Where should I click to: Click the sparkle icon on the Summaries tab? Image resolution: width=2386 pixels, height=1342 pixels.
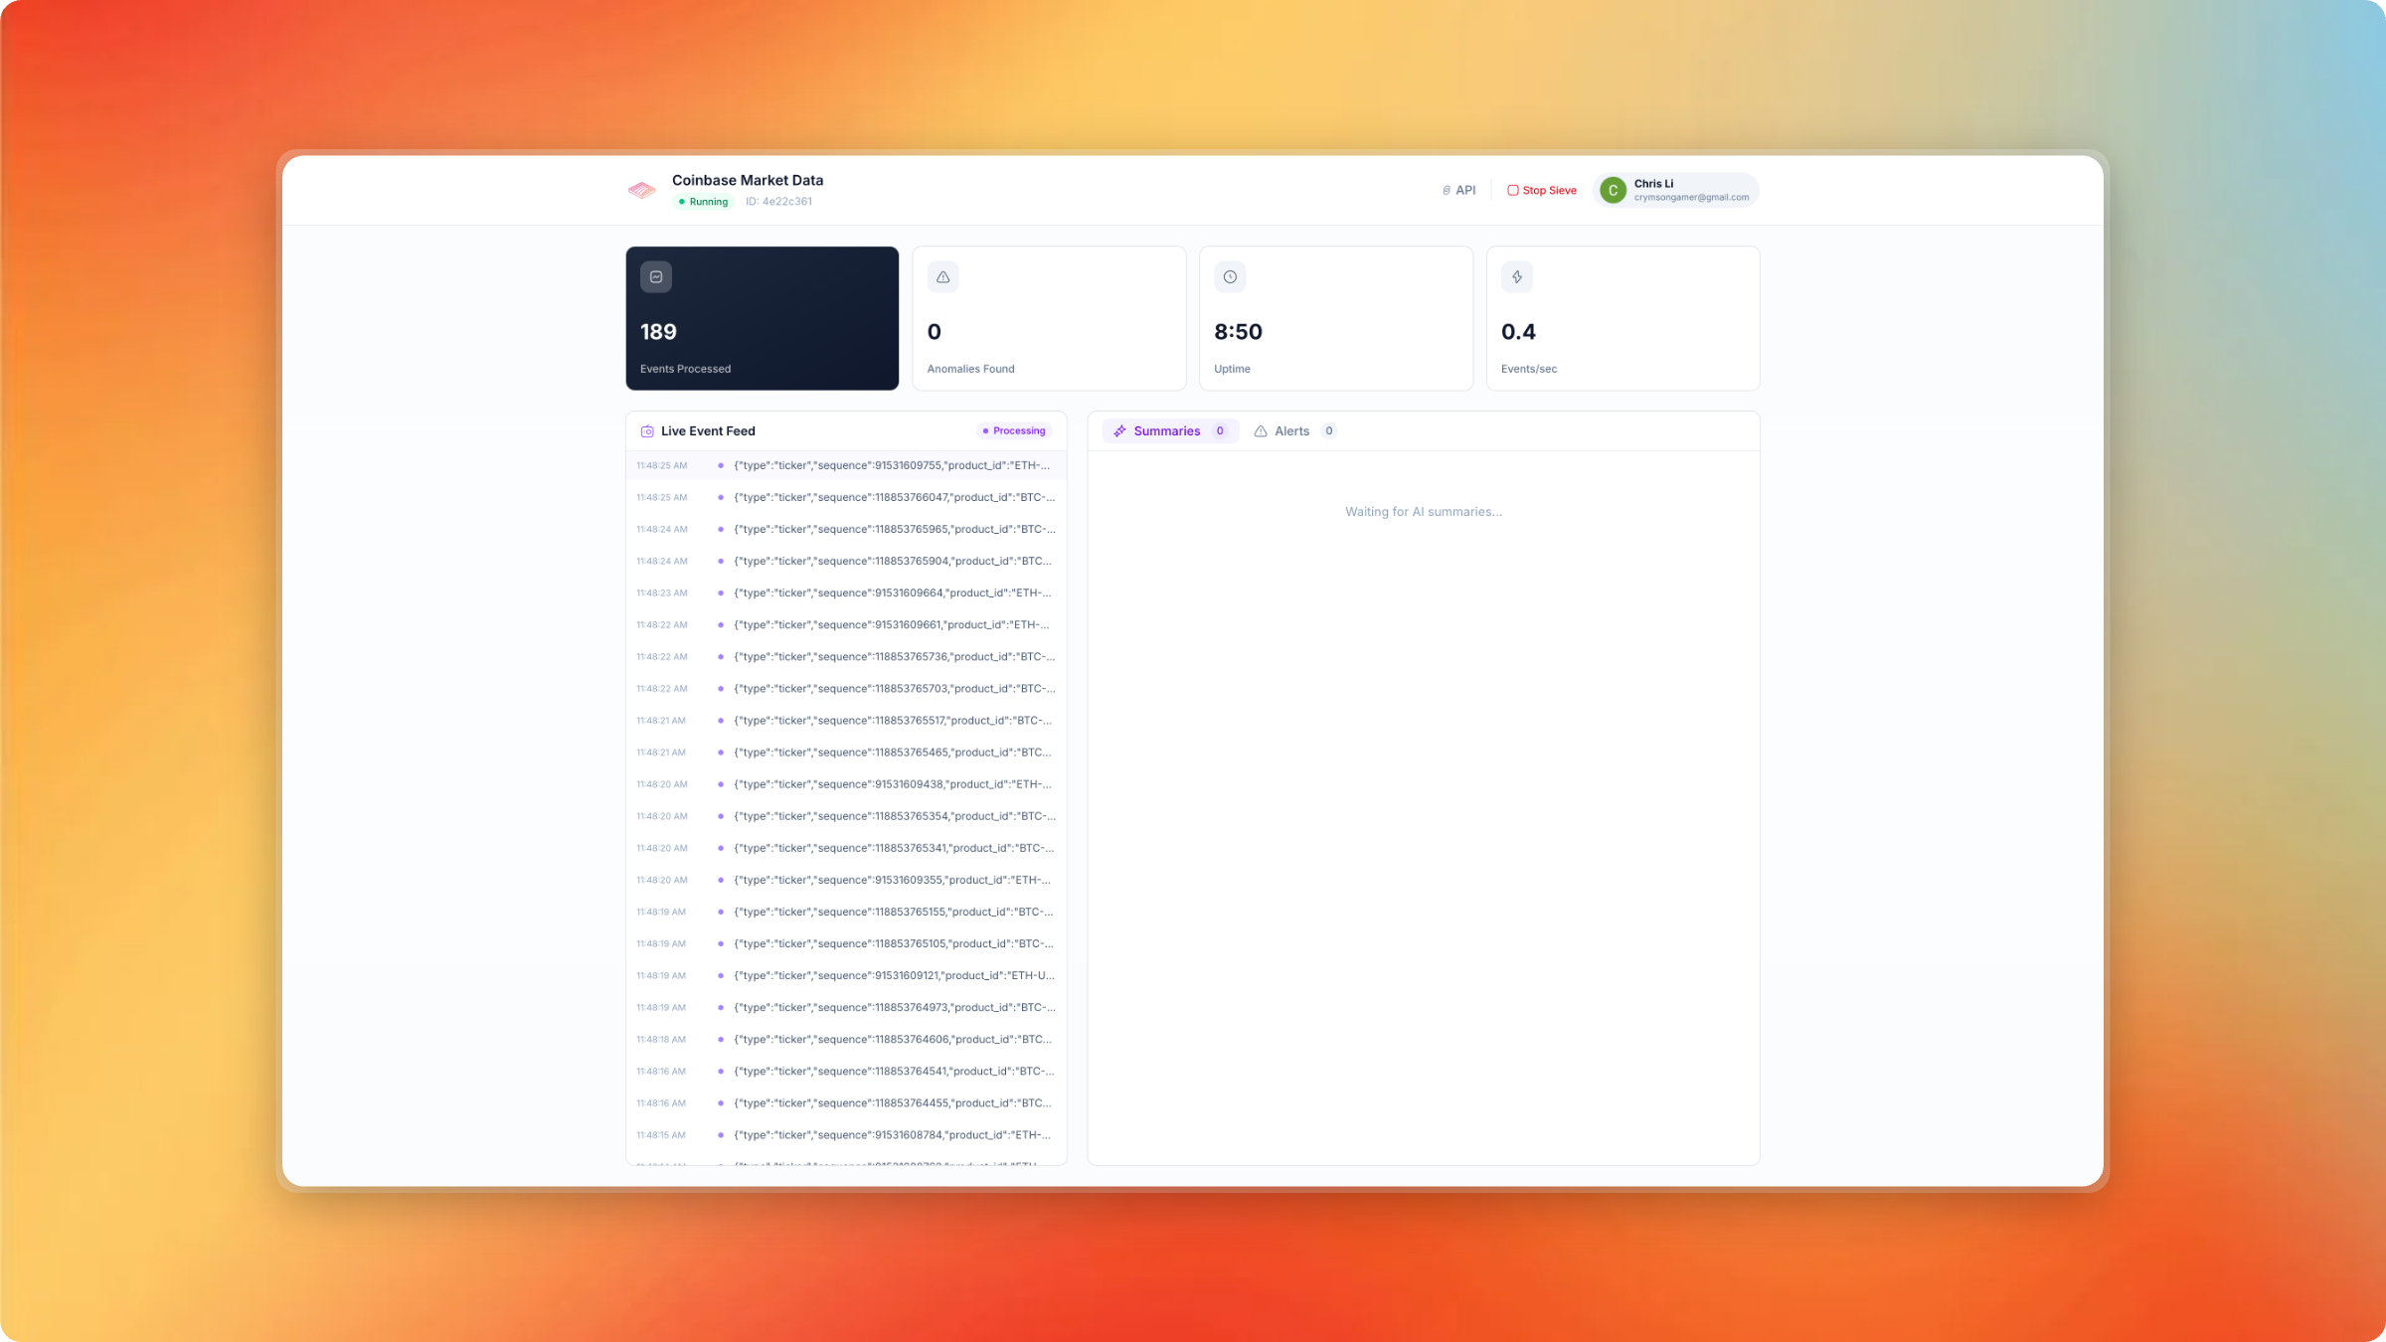coord(1119,431)
